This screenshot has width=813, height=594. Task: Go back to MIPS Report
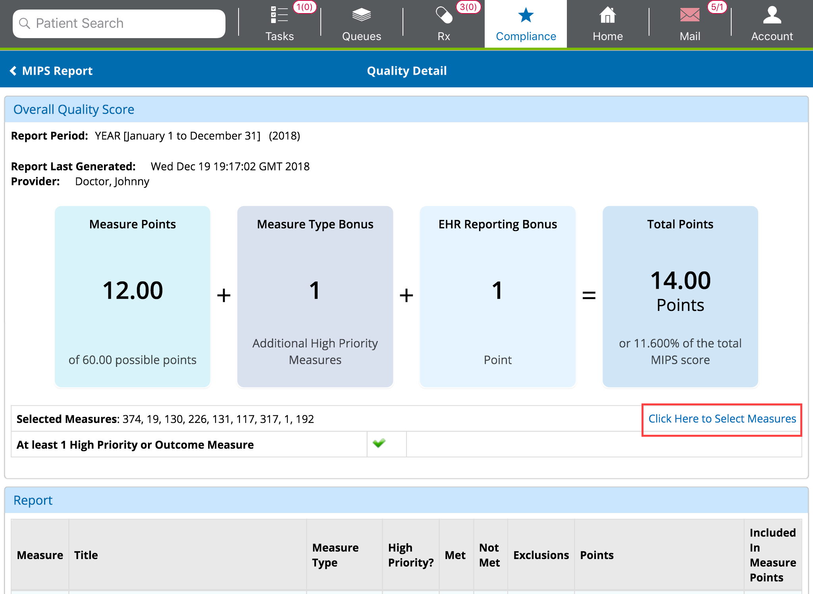click(x=57, y=71)
